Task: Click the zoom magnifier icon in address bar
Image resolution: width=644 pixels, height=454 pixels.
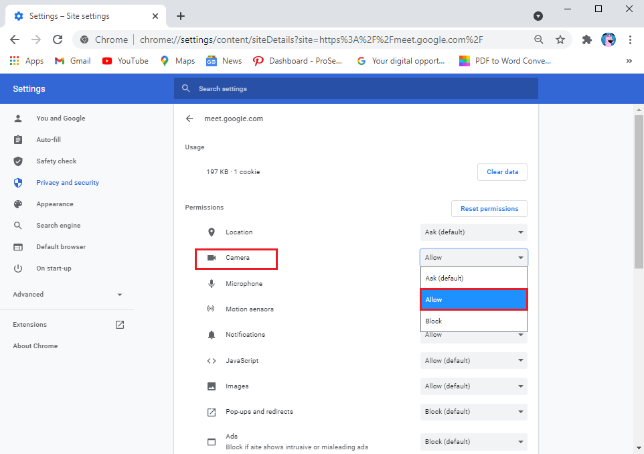Action: (539, 40)
